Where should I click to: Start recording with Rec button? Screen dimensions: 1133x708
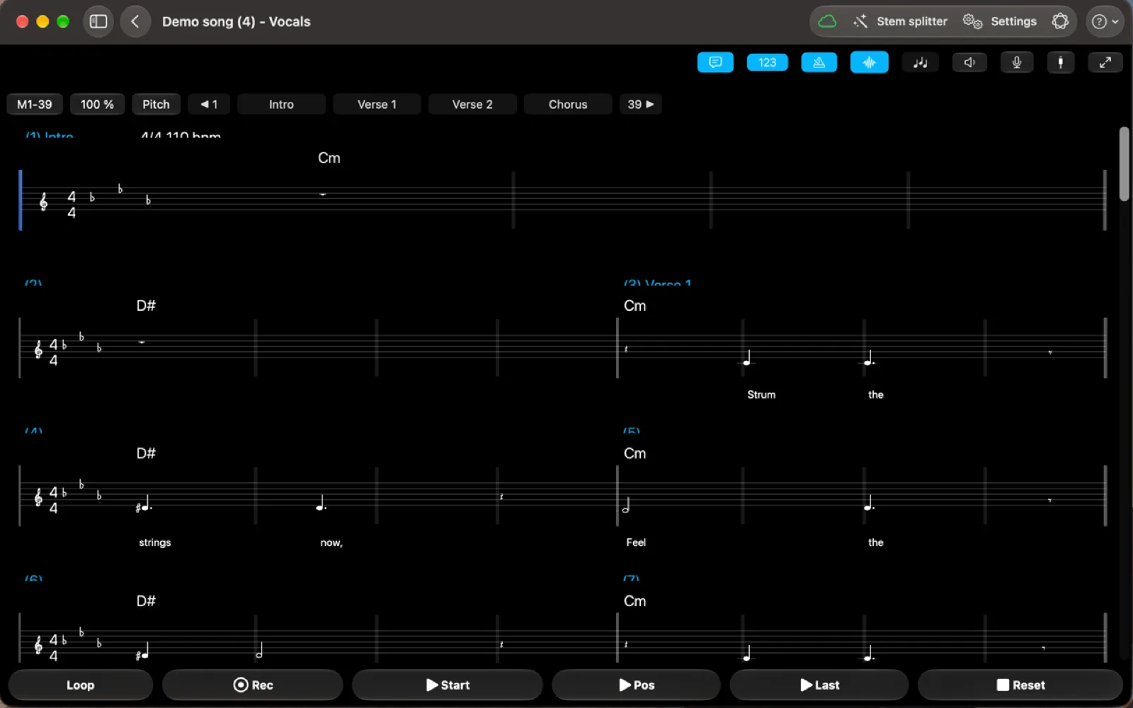point(253,685)
